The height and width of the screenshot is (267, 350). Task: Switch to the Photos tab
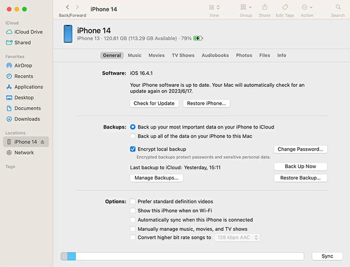tap(244, 55)
